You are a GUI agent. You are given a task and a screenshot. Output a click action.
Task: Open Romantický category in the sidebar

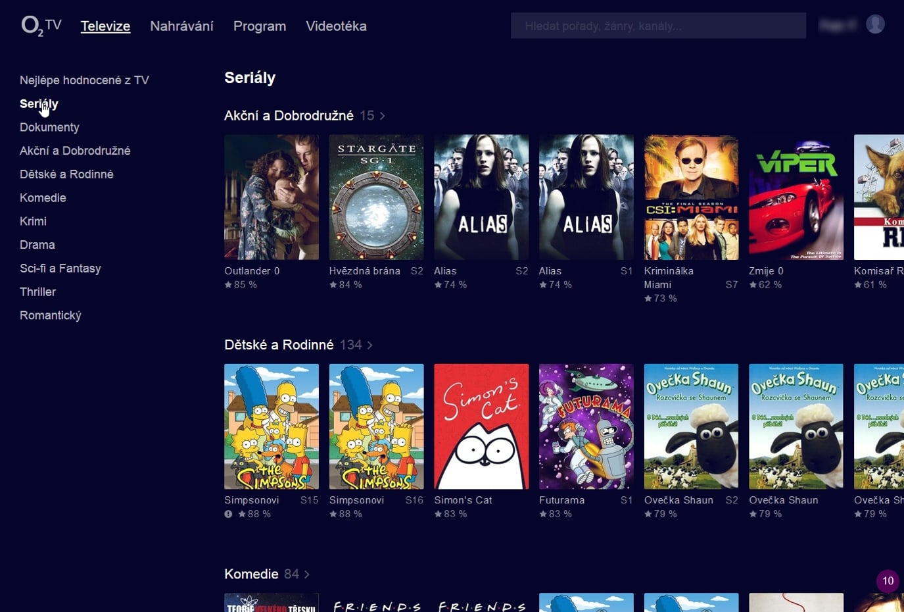51,315
